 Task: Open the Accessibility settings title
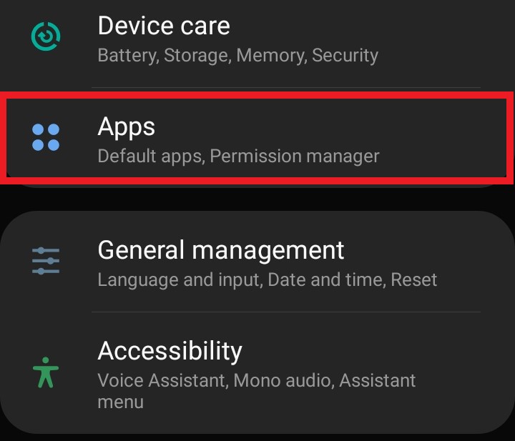coord(170,351)
